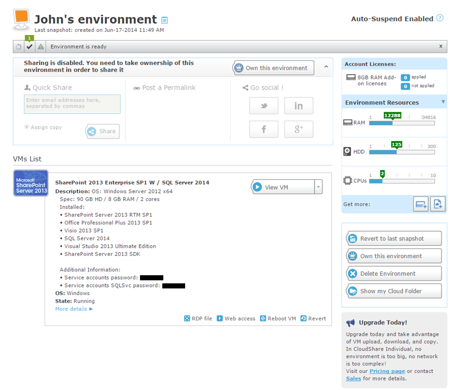Collapse the Environment Resources section arrow
The width and height of the screenshot is (457, 390).
pos(443,102)
